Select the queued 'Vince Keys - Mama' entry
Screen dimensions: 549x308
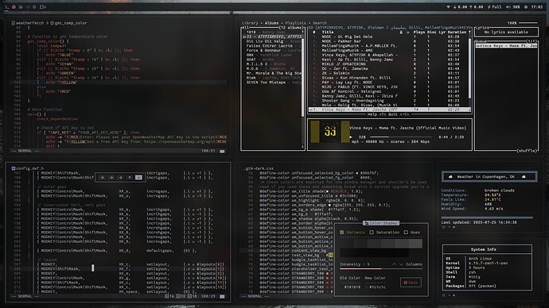tap(507, 46)
